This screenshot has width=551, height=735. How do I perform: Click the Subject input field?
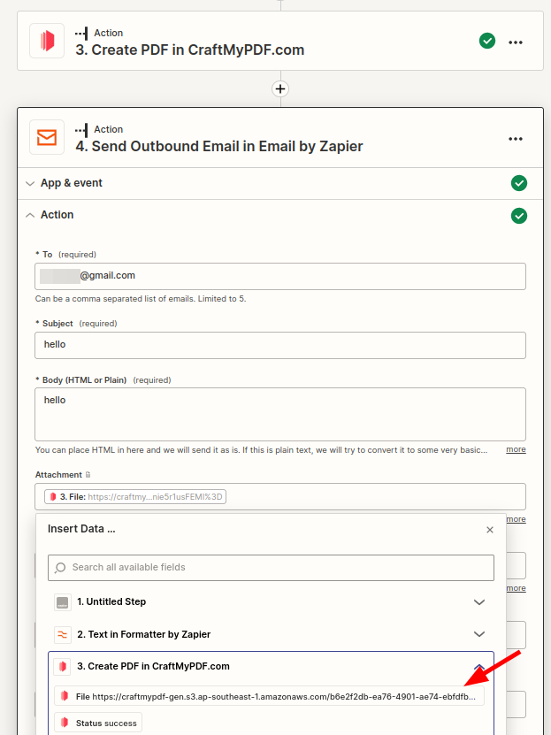280,345
